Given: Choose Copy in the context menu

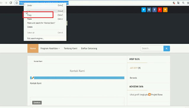Looking at the screenshot, I should point(45,15).
